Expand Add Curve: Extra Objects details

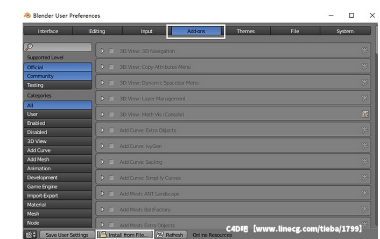(x=102, y=130)
